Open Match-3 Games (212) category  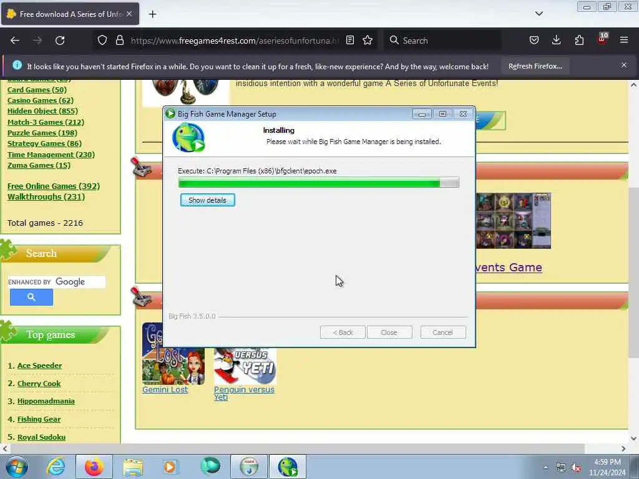click(x=46, y=122)
